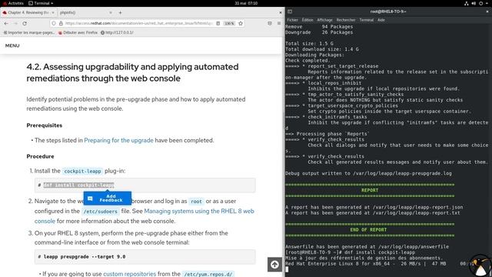
Task: Follow Preparing for the upgrade link
Action: point(118,140)
